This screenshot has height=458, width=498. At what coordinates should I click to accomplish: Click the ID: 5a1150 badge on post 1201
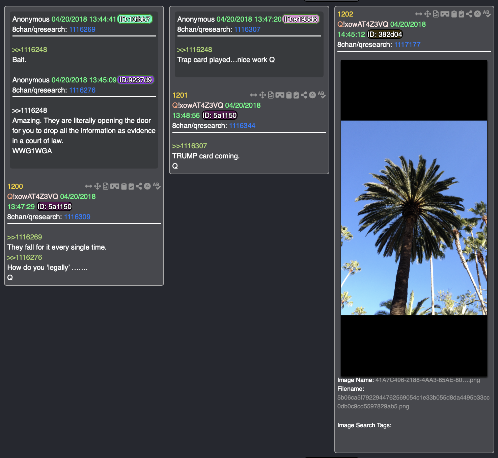click(220, 116)
